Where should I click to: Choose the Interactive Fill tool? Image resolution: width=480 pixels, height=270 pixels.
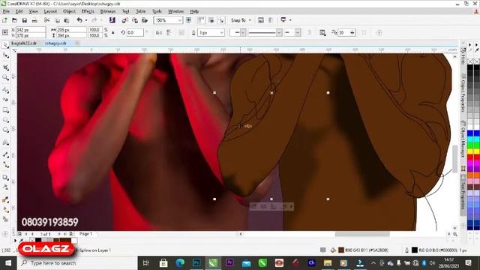point(5,210)
